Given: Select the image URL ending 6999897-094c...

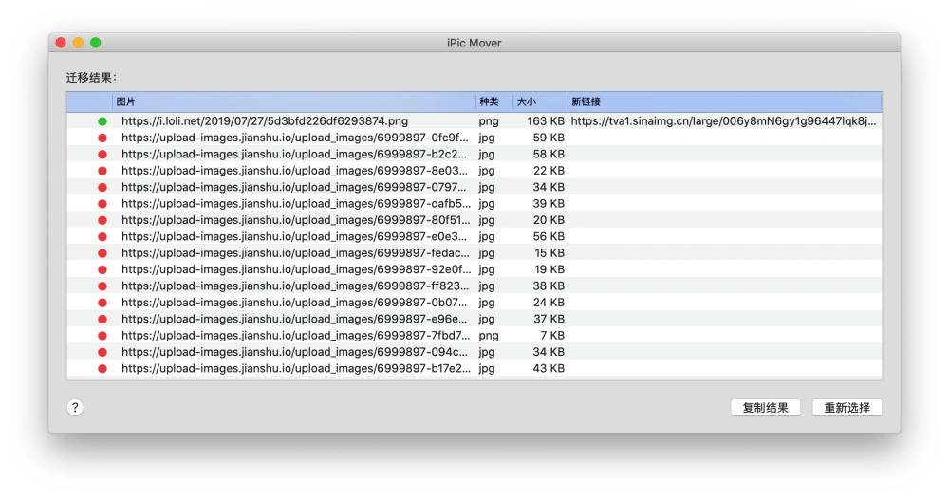Looking at the screenshot, I should (x=294, y=352).
